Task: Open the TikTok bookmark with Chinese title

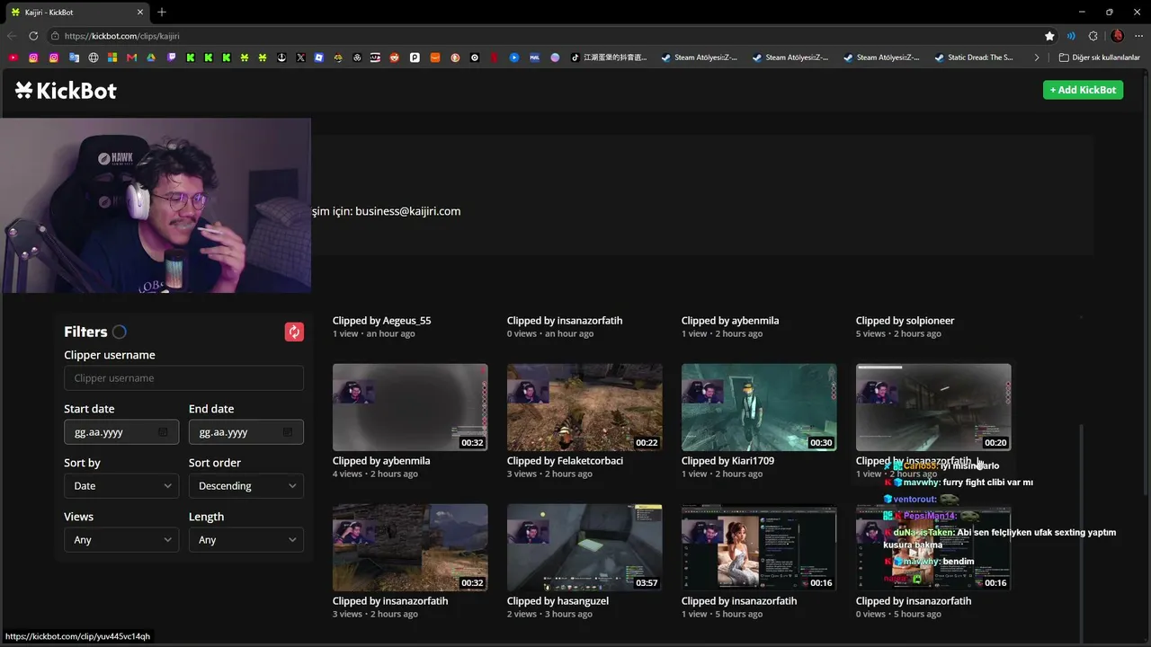Action: pyautogui.click(x=609, y=58)
